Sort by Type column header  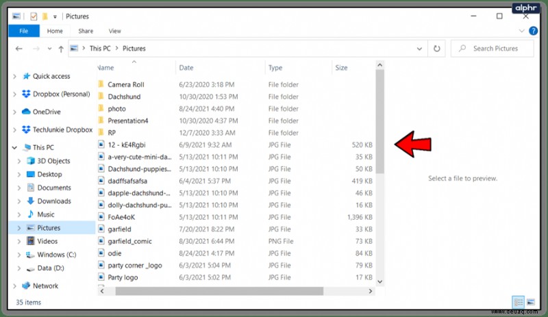click(275, 68)
